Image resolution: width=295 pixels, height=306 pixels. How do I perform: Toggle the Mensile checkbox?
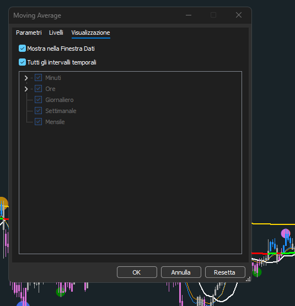38,122
